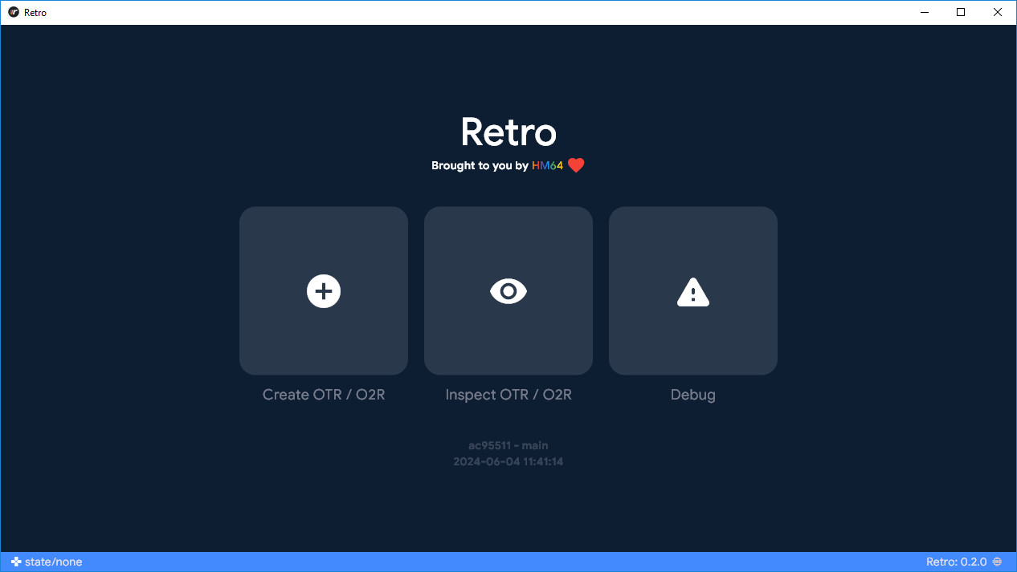Image resolution: width=1017 pixels, height=572 pixels.
Task: Click the 'ac95511 - main' commit text
Action: (x=508, y=445)
